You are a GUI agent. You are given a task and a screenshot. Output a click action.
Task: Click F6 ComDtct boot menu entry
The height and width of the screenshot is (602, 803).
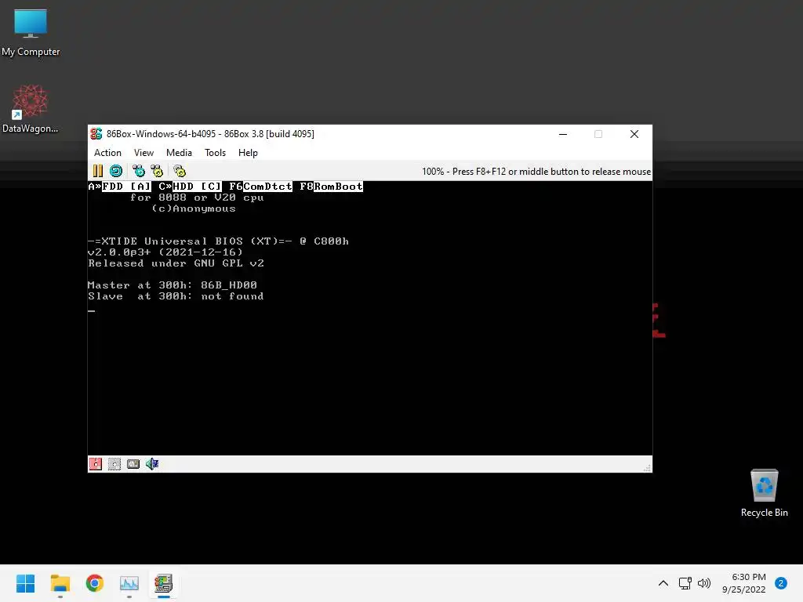(260, 187)
